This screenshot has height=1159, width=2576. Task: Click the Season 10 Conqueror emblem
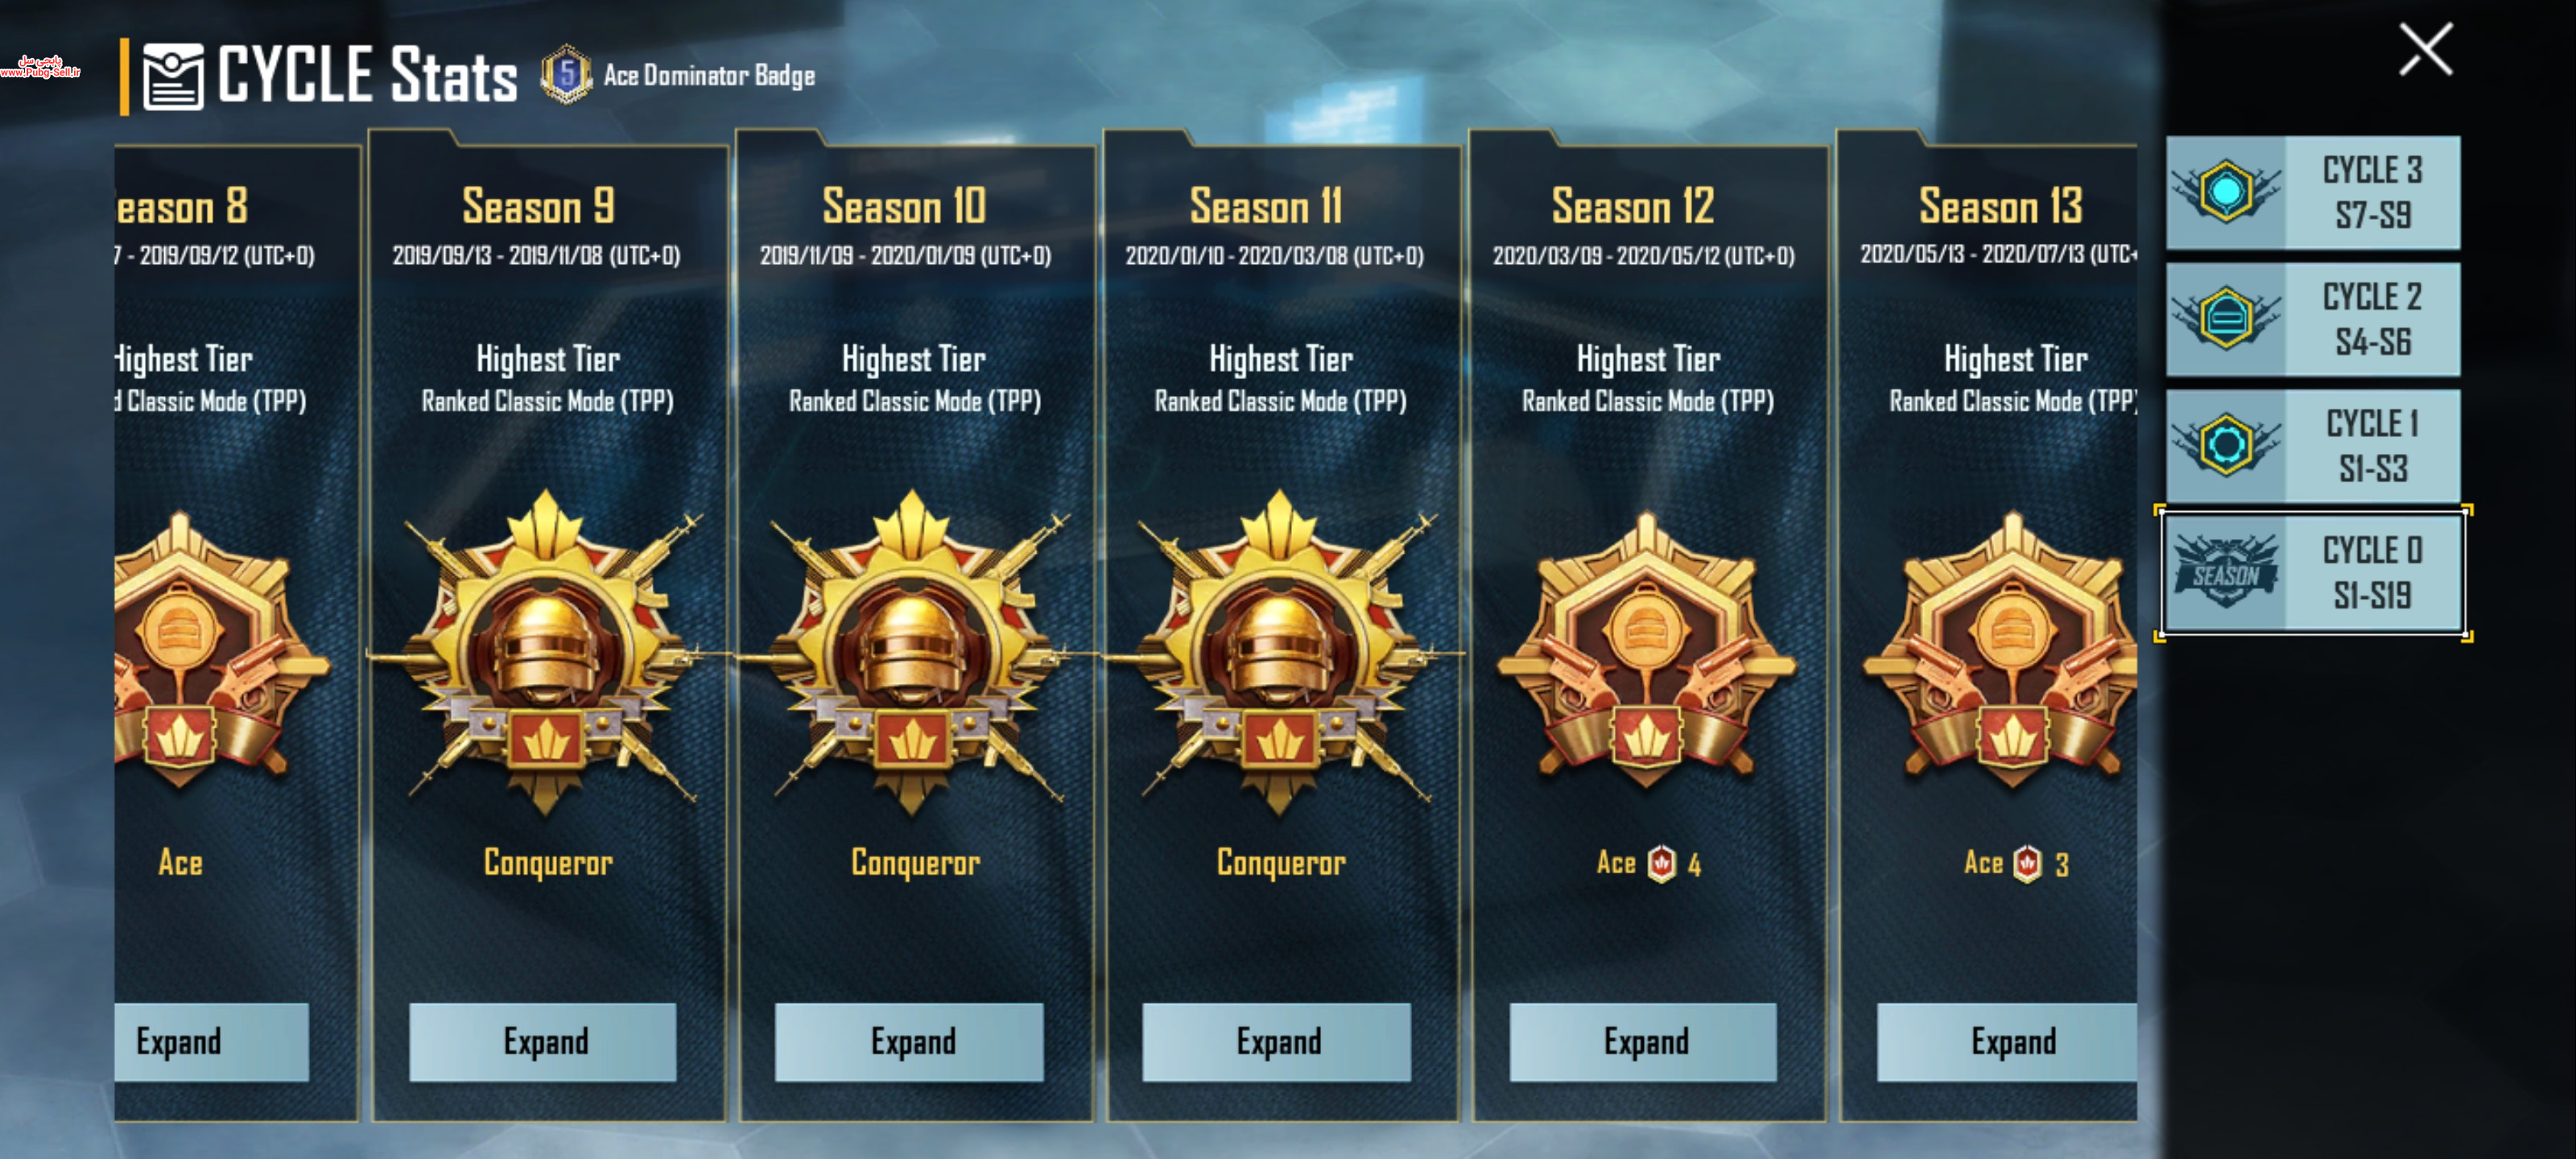point(912,651)
